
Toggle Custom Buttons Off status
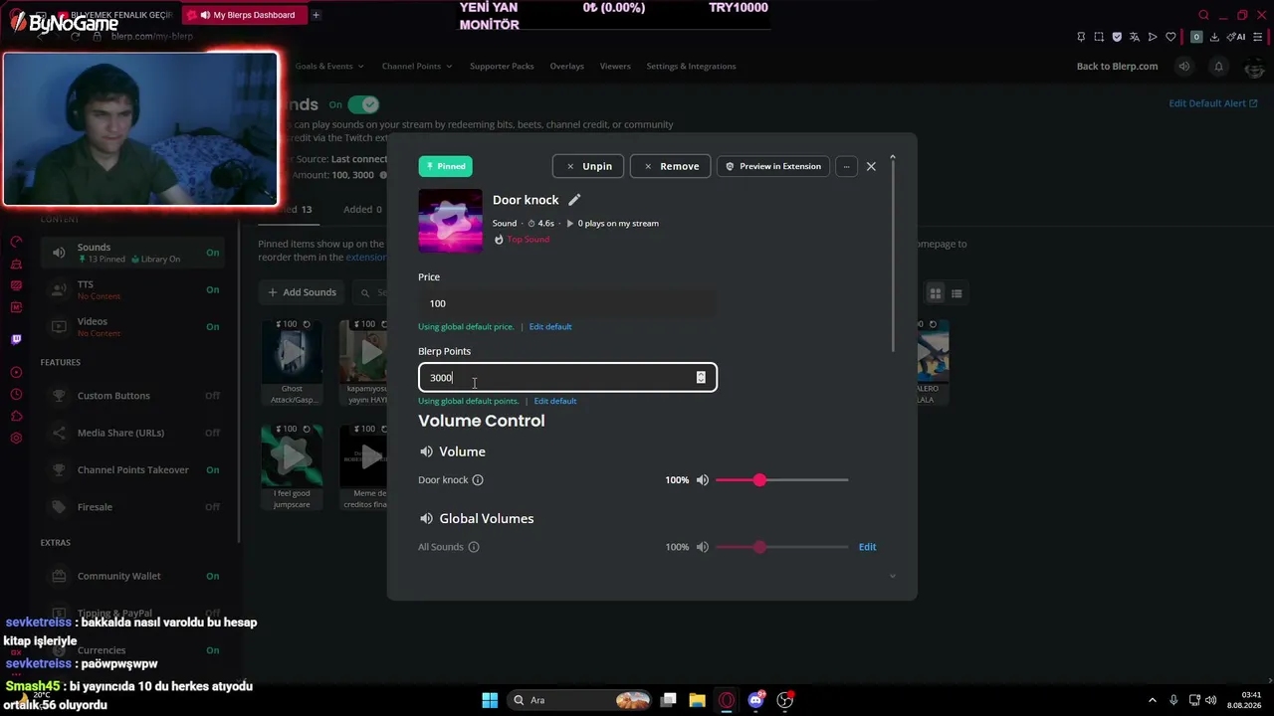click(212, 396)
